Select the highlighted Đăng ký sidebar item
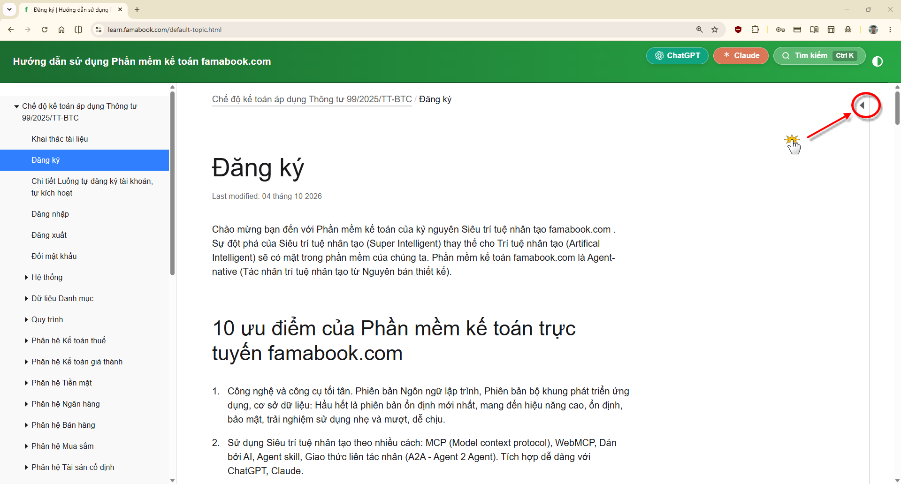The image size is (901, 484). [84, 160]
